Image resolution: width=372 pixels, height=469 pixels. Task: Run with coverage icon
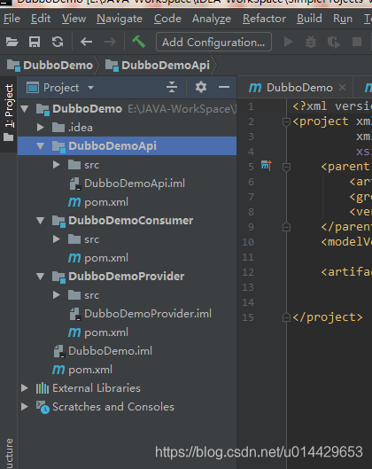coord(334,43)
